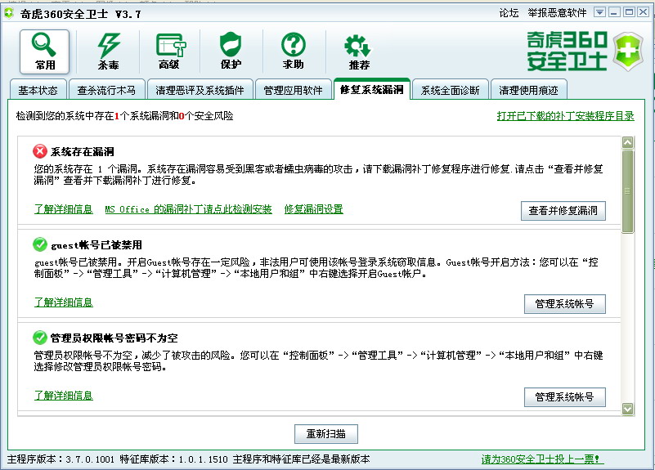Click the scrollbar up arrow
This screenshot has width=655, height=470.
pyautogui.click(x=627, y=143)
